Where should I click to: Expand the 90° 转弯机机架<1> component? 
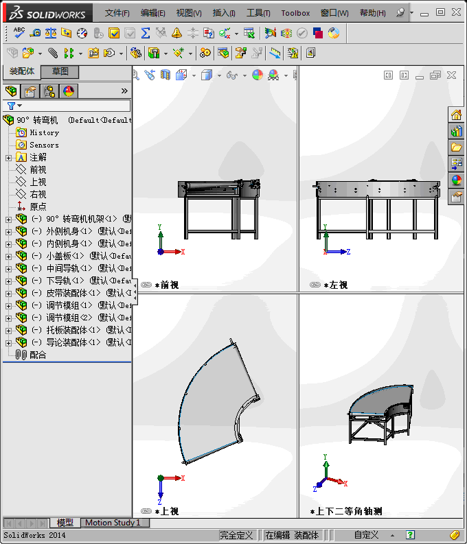(x=9, y=220)
